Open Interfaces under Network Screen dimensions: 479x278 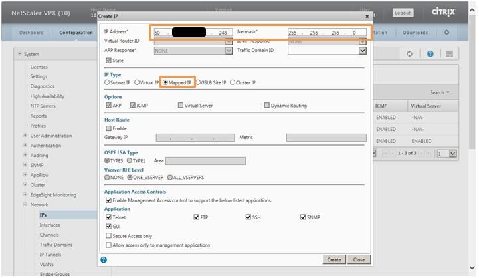50,225
